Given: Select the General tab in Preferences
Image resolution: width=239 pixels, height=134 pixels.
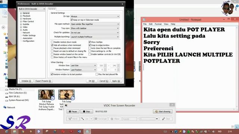Looking at the screenshot, I should pos(52,9).
